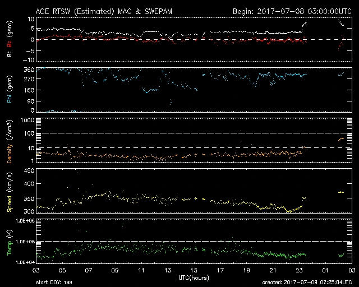Click the 'created: 2017-07-09 02:25:04UTC' timestamp
This screenshot has height=287, width=359.
pos(307,283)
